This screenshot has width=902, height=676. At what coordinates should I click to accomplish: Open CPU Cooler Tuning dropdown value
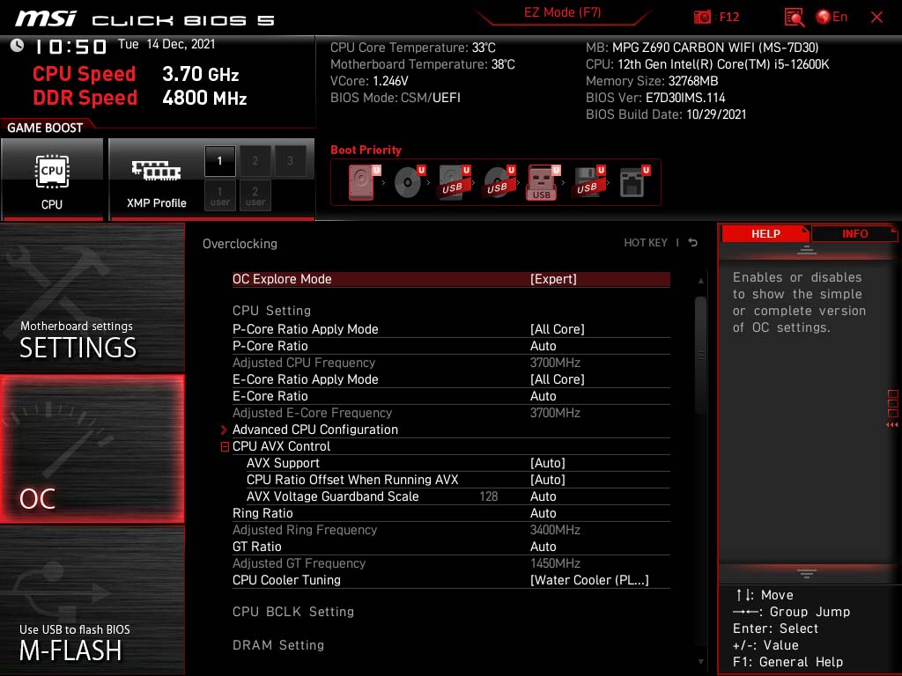click(589, 580)
